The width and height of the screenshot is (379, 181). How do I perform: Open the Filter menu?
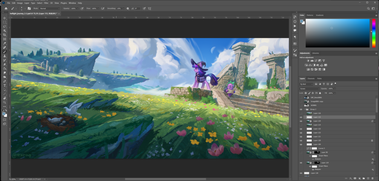pyautogui.click(x=46, y=3)
